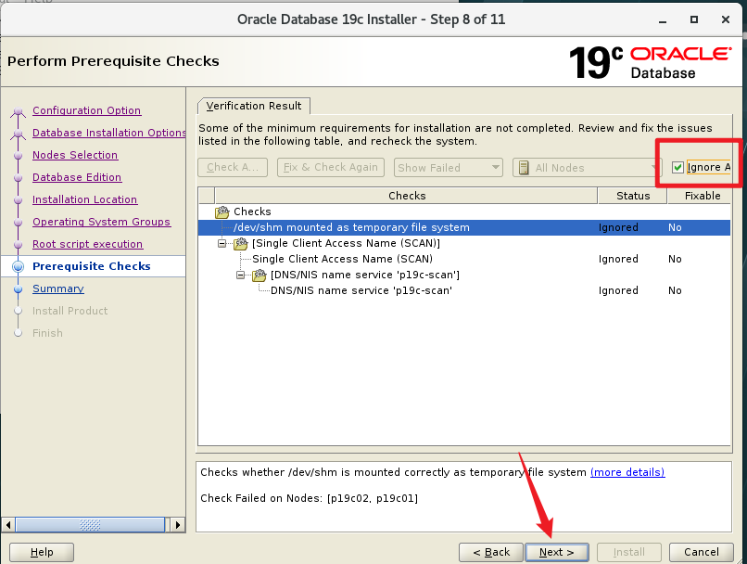
Task: Open Root script execution step
Action: (x=88, y=244)
